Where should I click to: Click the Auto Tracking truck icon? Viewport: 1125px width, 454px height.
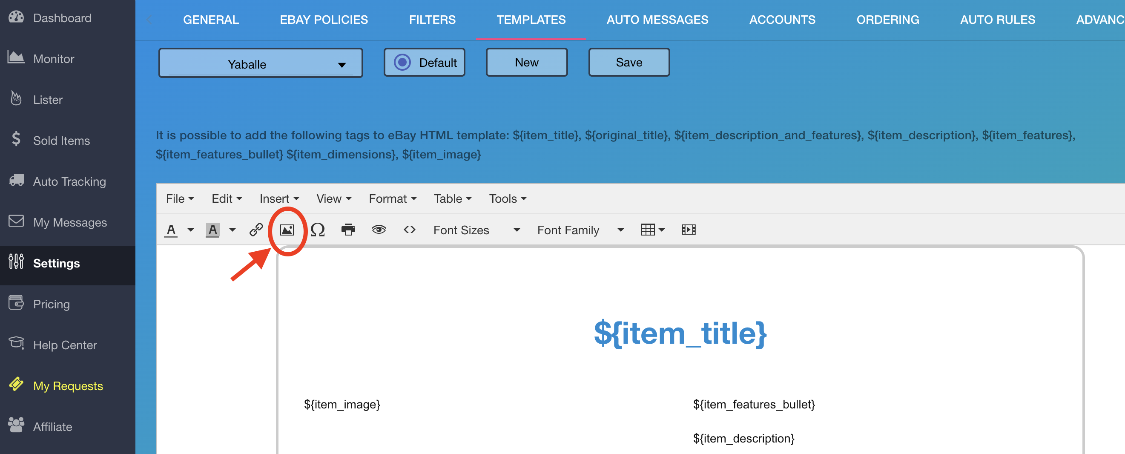coord(16,180)
